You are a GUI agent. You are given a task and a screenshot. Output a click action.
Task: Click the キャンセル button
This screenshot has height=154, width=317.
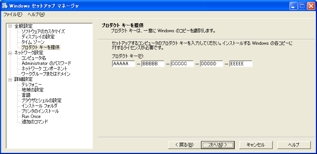255,145
